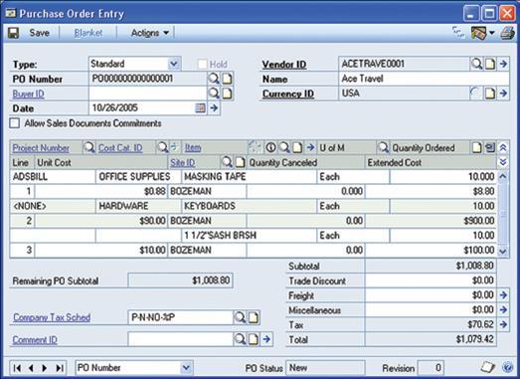Select the MASKING TAPE item cell
The width and height of the screenshot is (520, 379).
click(x=249, y=177)
